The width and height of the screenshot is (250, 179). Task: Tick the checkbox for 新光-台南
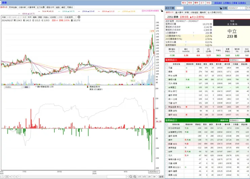(167, 76)
